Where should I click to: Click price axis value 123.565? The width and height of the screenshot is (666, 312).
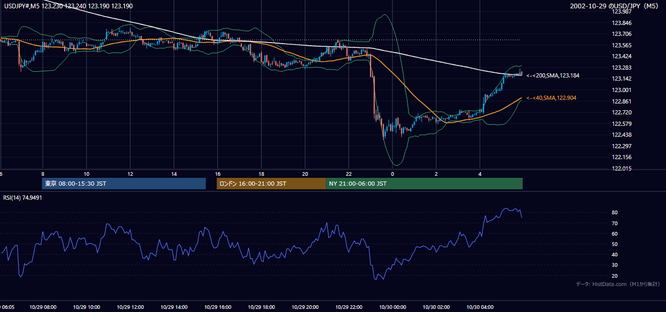pos(621,45)
